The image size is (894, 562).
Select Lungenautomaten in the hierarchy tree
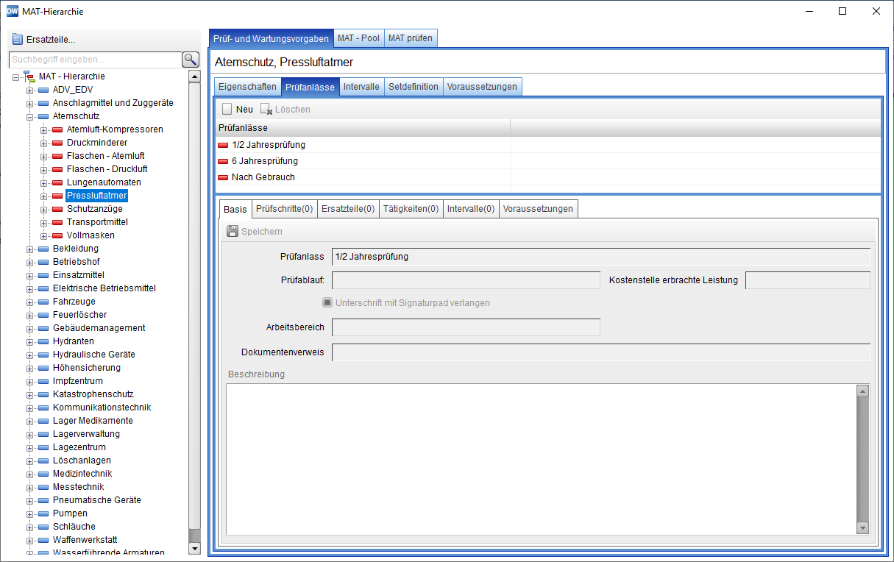[104, 182]
